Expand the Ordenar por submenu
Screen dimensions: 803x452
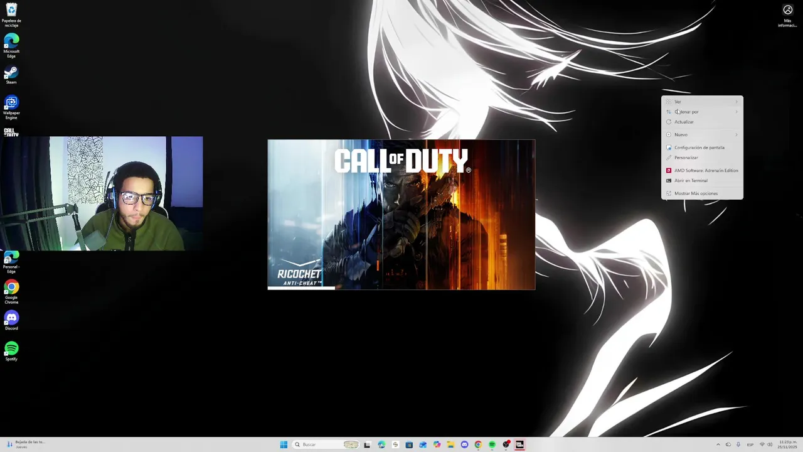pyautogui.click(x=702, y=112)
